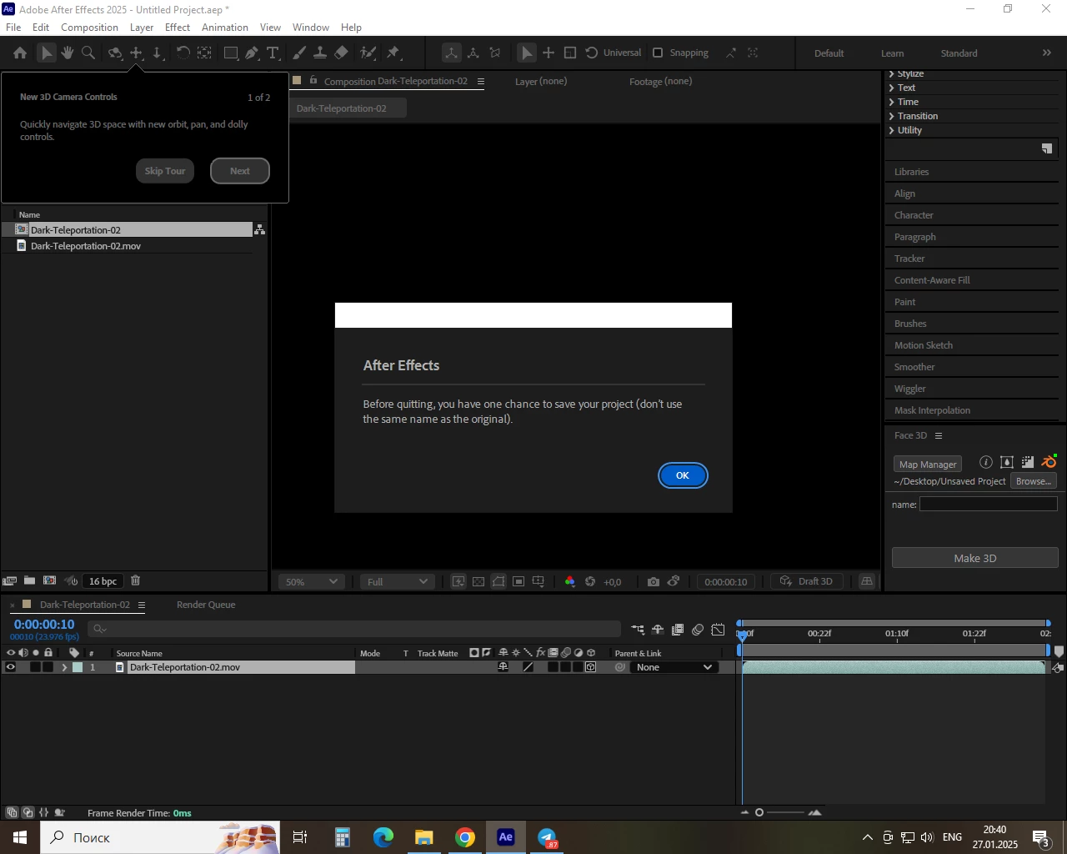Screen dimensions: 1067x854
Task: Click the Map Manager button
Action: pyautogui.click(x=927, y=465)
